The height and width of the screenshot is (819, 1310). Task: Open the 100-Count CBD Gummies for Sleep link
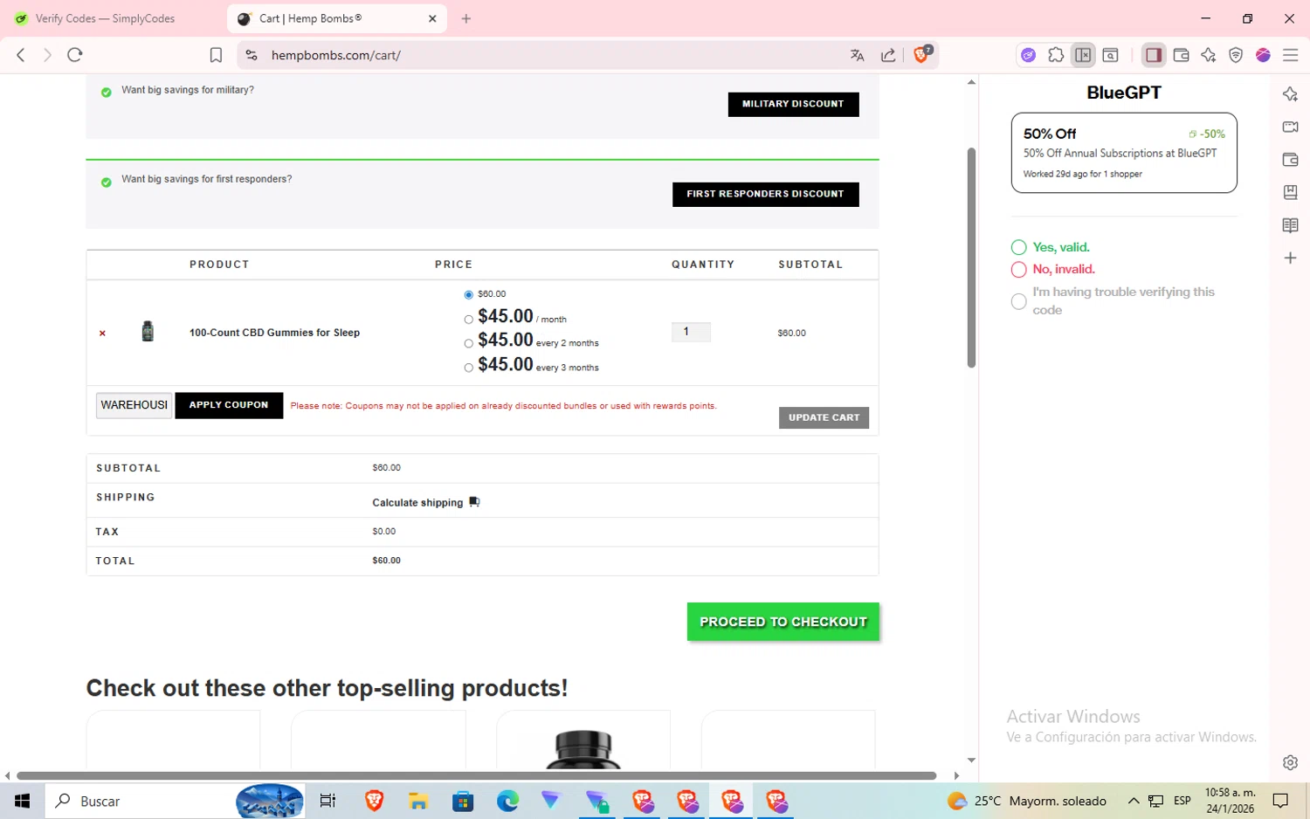[274, 333]
